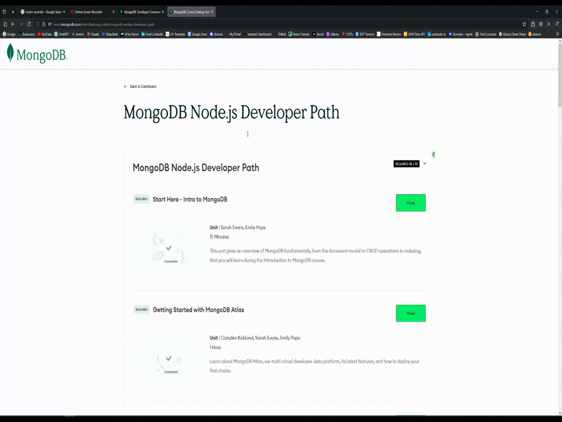Click the MongoDB logo in header

click(37, 55)
